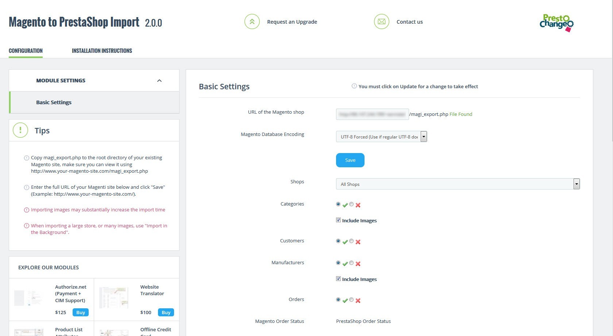Click the Tips exclamation mark icon
Image resolution: width=613 pixels, height=336 pixels.
[20, 130]
